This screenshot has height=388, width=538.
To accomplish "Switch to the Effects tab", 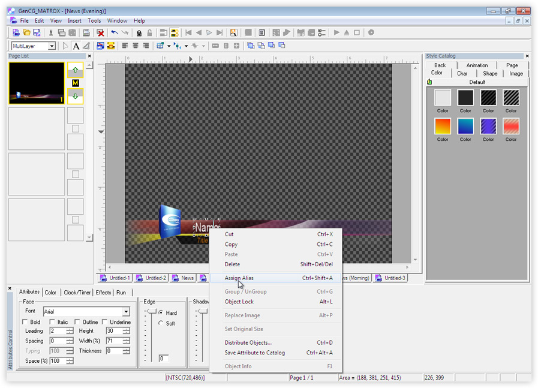I will (103, 292).
